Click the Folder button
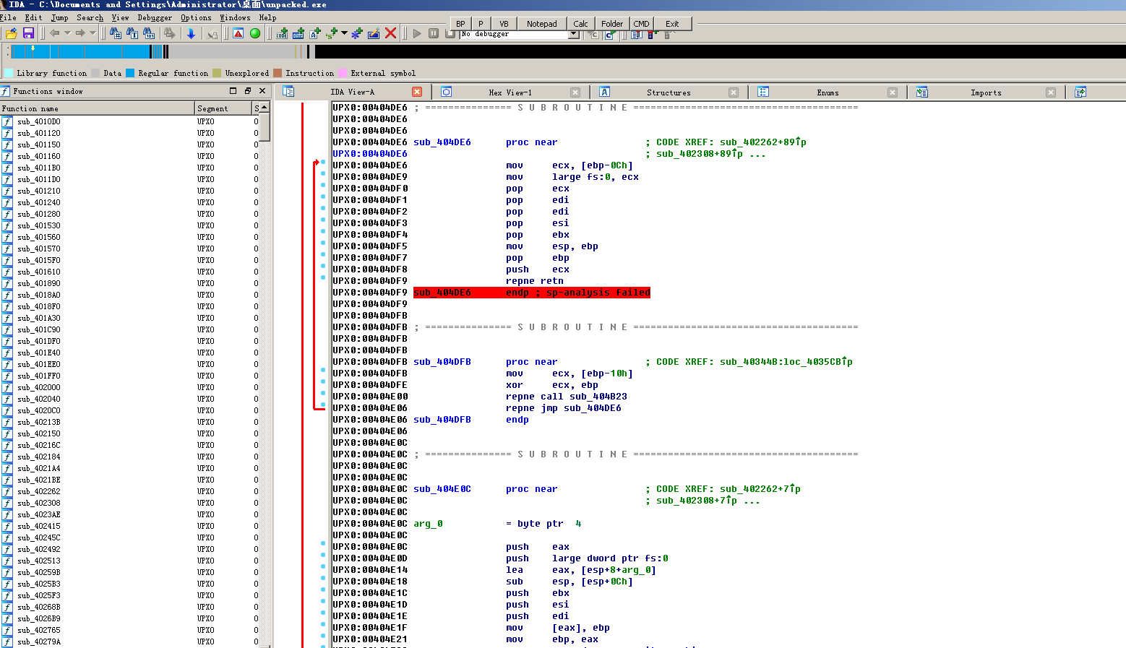This screenshot has height=648, width=1126. [x=612, y=24]
